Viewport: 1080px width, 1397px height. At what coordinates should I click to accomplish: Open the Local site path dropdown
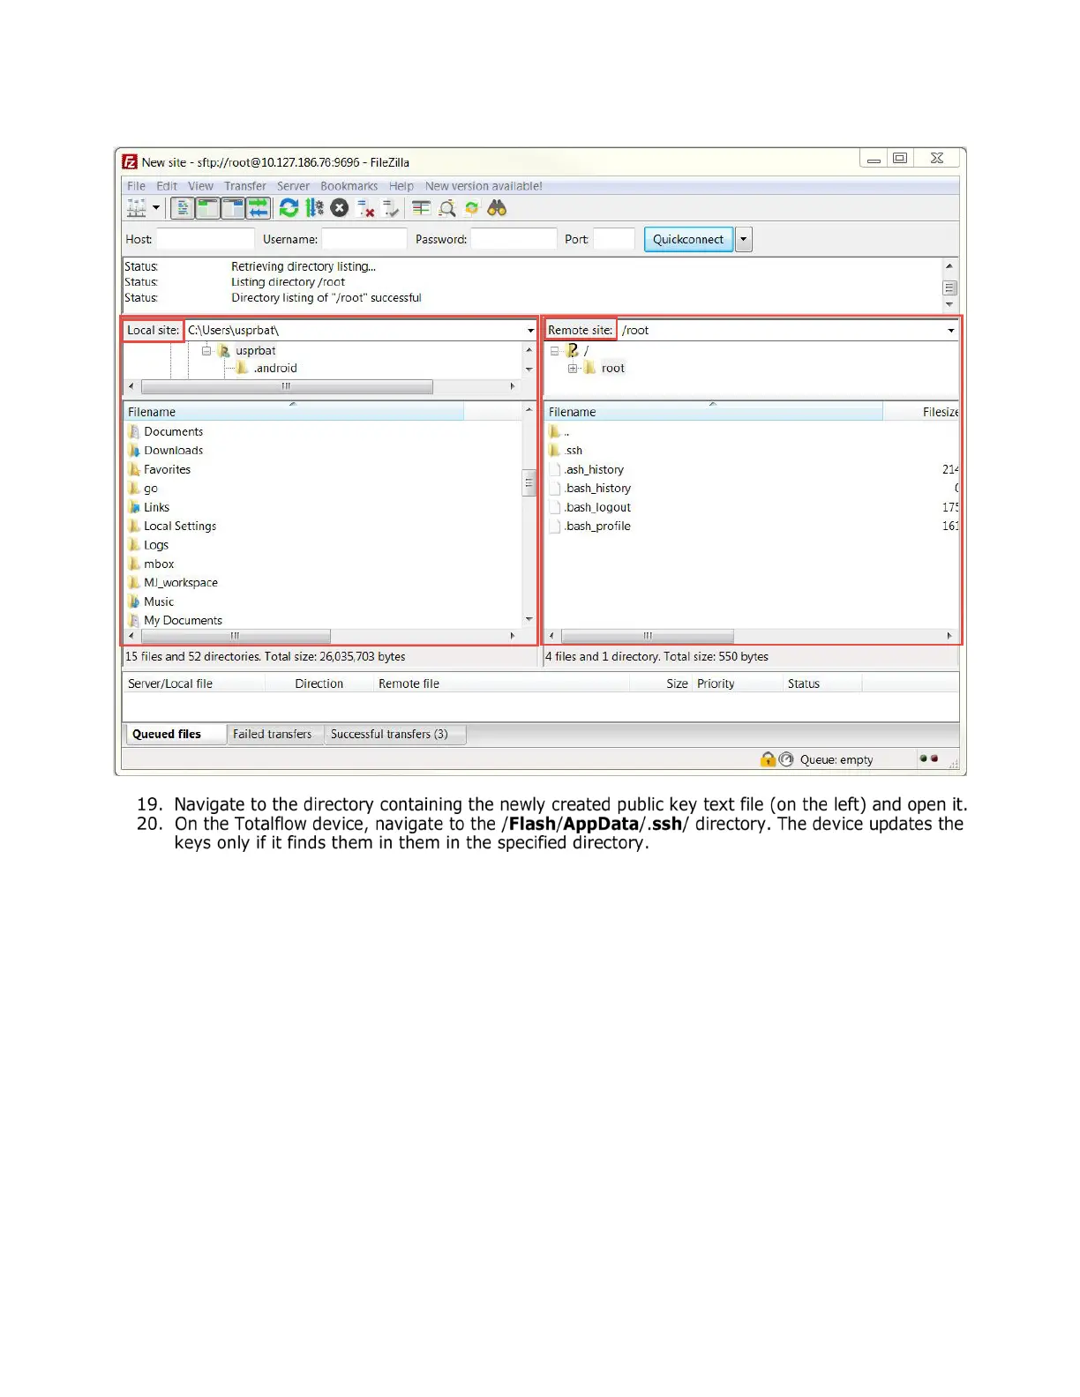530,331
